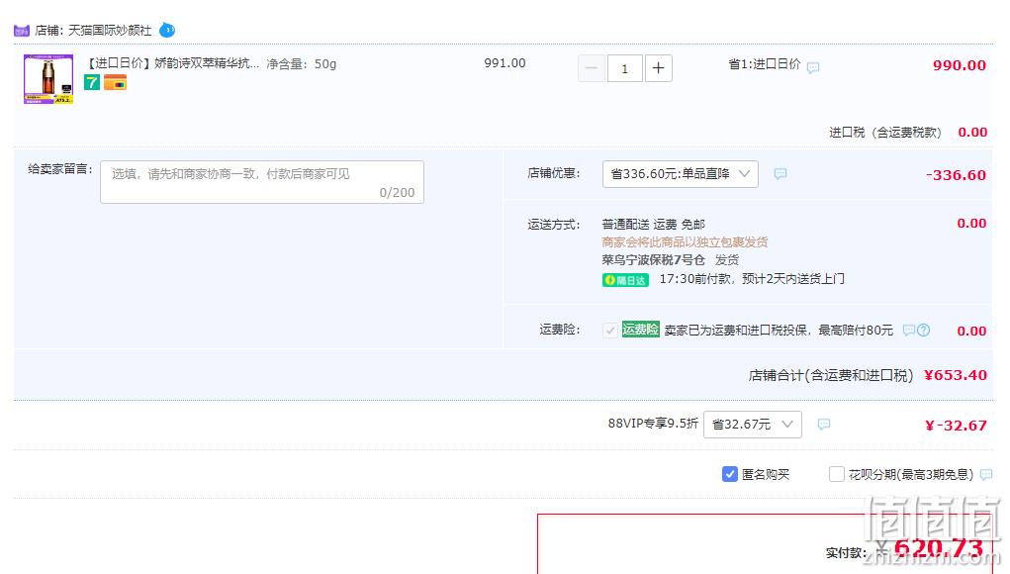Open comment icon beside shop discount dropdown

(x=780, y=174)
